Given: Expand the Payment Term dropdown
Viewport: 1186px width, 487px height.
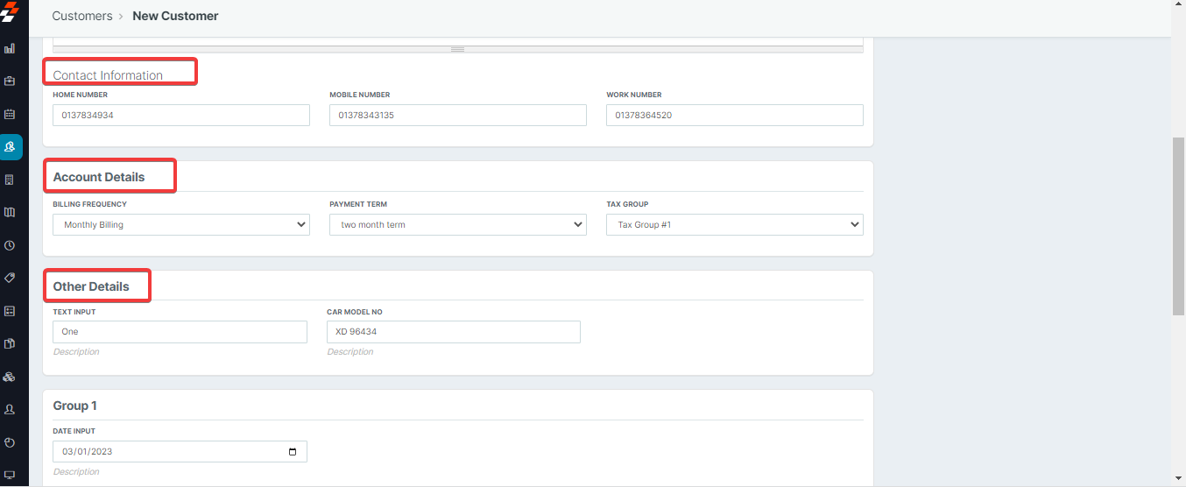Looking at the screenshot, I should 458,225.
